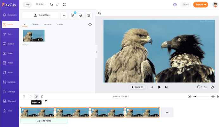Open the Templates sidebar section
219x127 pixels.
[10, 15]
